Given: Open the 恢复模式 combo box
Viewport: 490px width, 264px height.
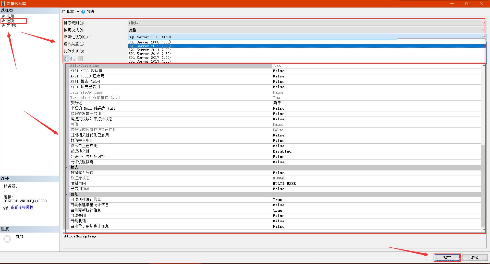Looking at the screenshot, I should click(x=307, y=30).
